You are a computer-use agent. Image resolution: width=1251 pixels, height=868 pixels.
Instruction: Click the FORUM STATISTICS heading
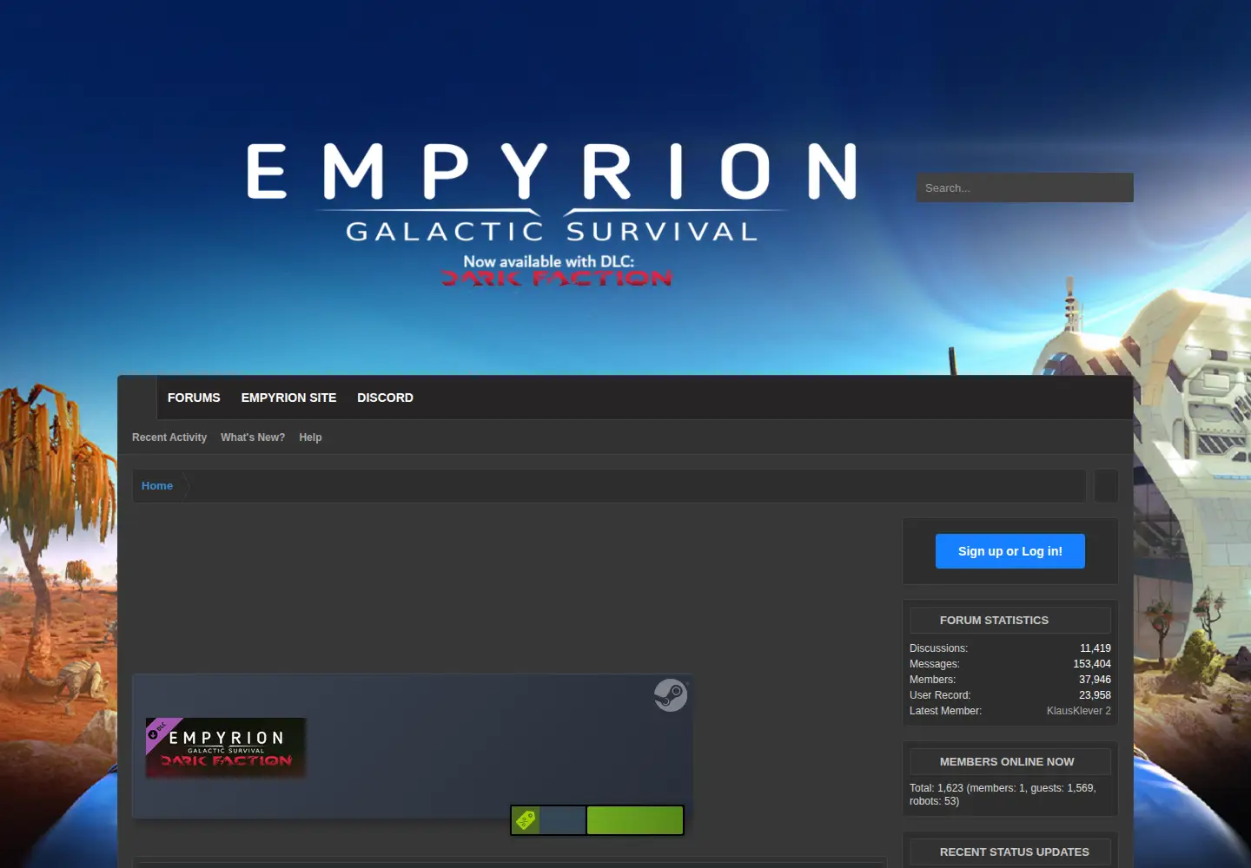(x=994, y=621)
